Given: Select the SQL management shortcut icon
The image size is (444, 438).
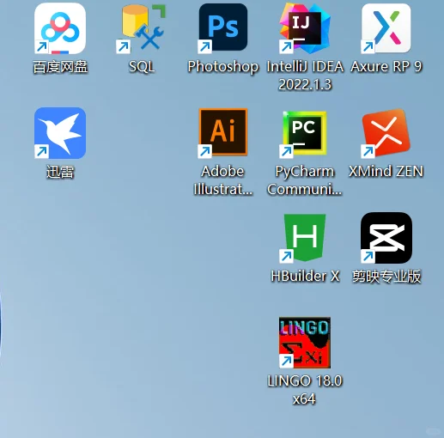Looking at the screenshot, I should tap(141, 28).
